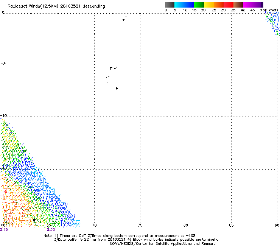
Task: Click the legend number '40'
Action: pyautogui.click(x=243, y=10)
